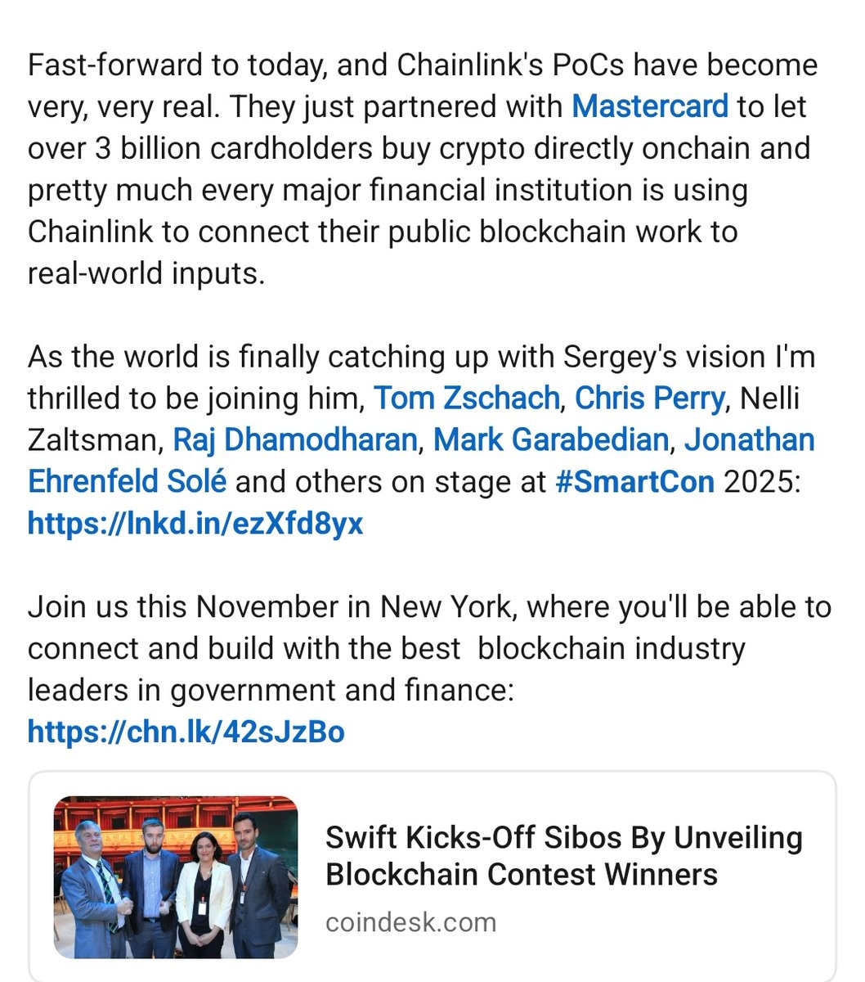Open Raj Dhamodharan's profile mention
This screenshot has height=982, width=865.
pyautogui.click(x=294, y=440)
